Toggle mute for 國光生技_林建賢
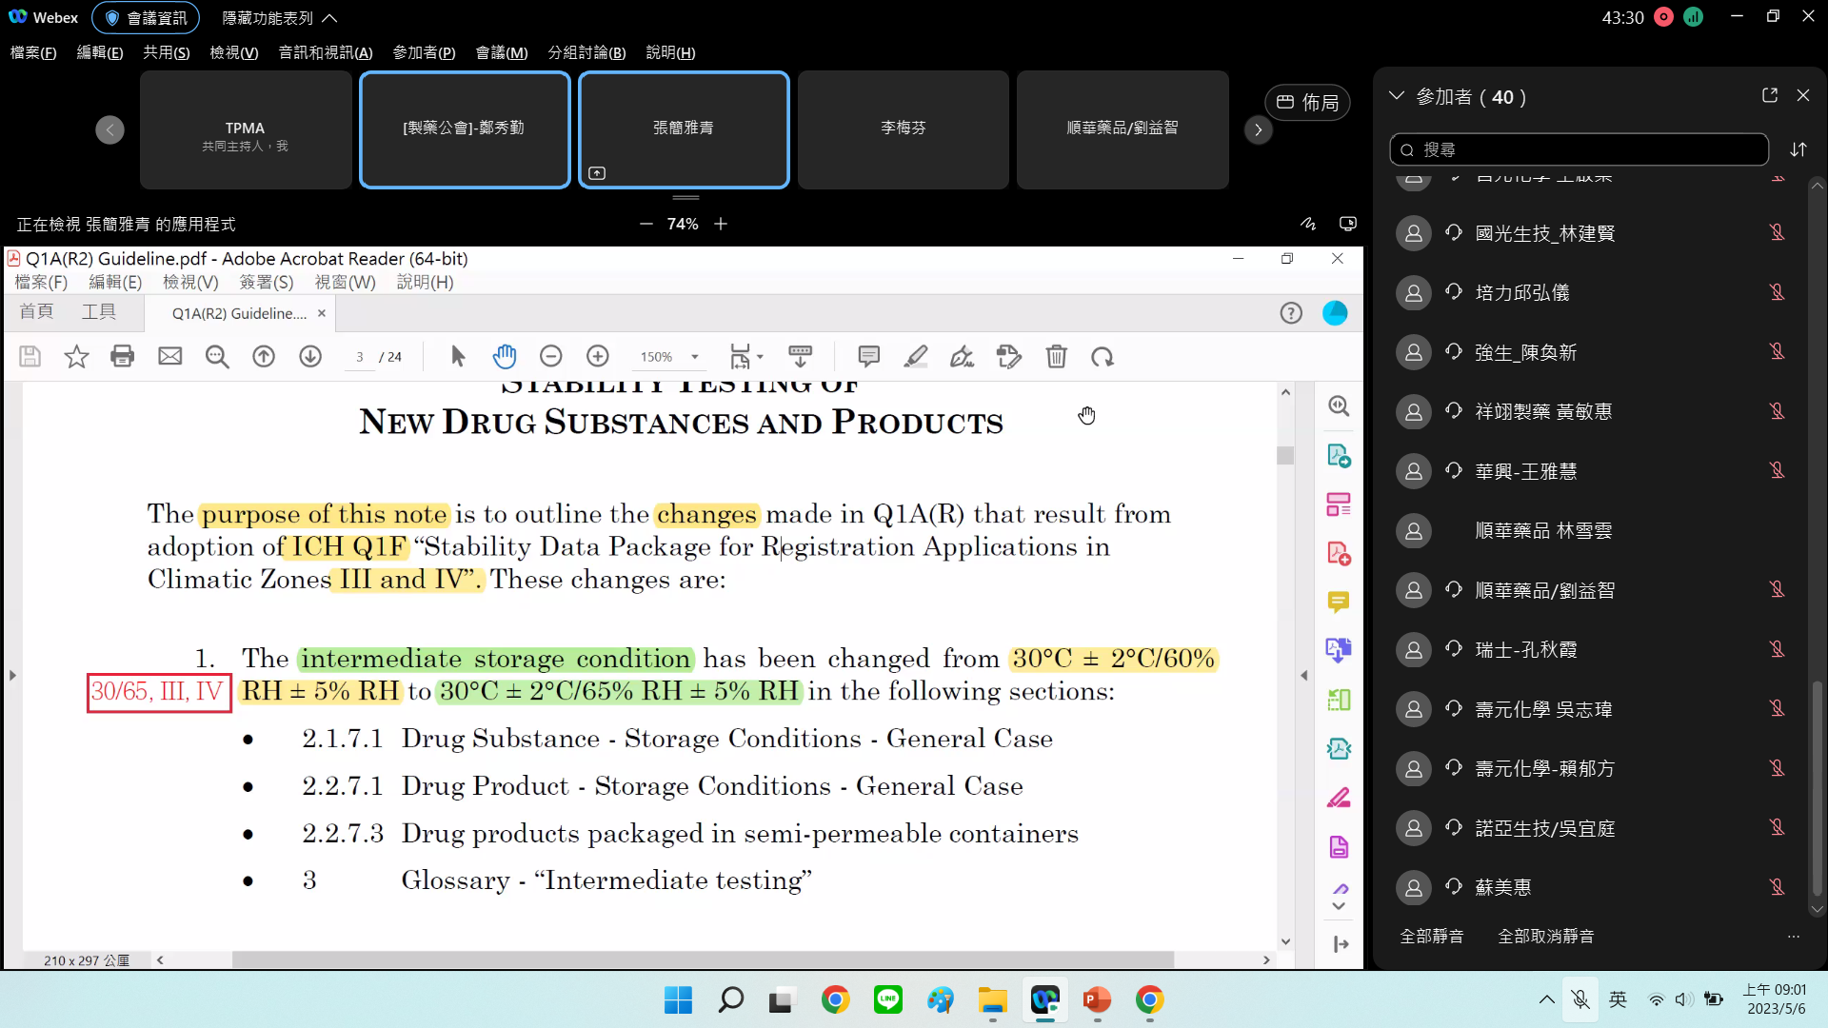The height and width of the screenshot is (1028, 1828). click(x=1777, y=232)
